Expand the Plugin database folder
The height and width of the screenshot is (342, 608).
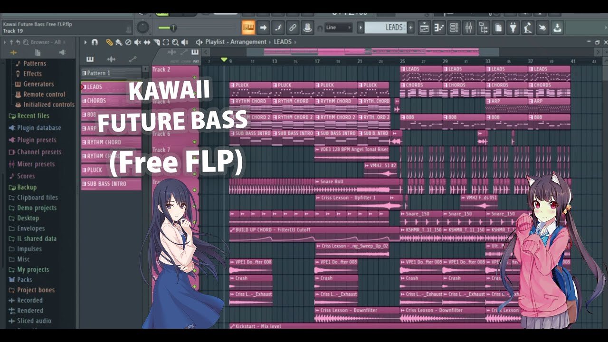pos(35,128)
